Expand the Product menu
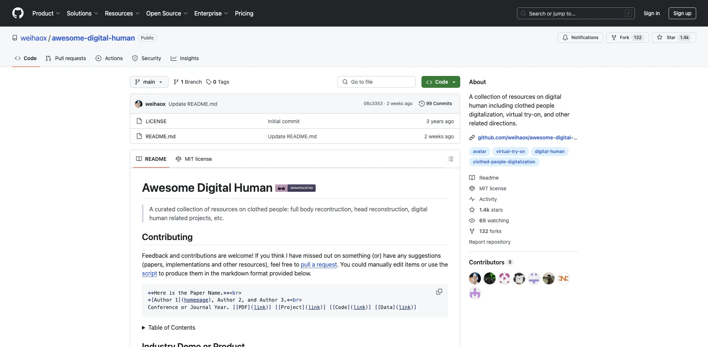The height and width of the screenshot is (347, 708). pos(46,13)
